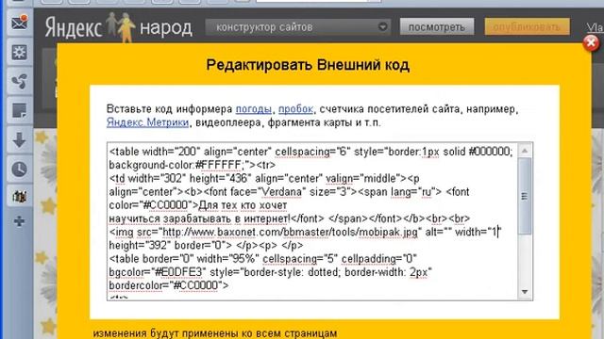Screen dimensions: 604x339
Task: Open the пробок link
Action: [295, 109]
